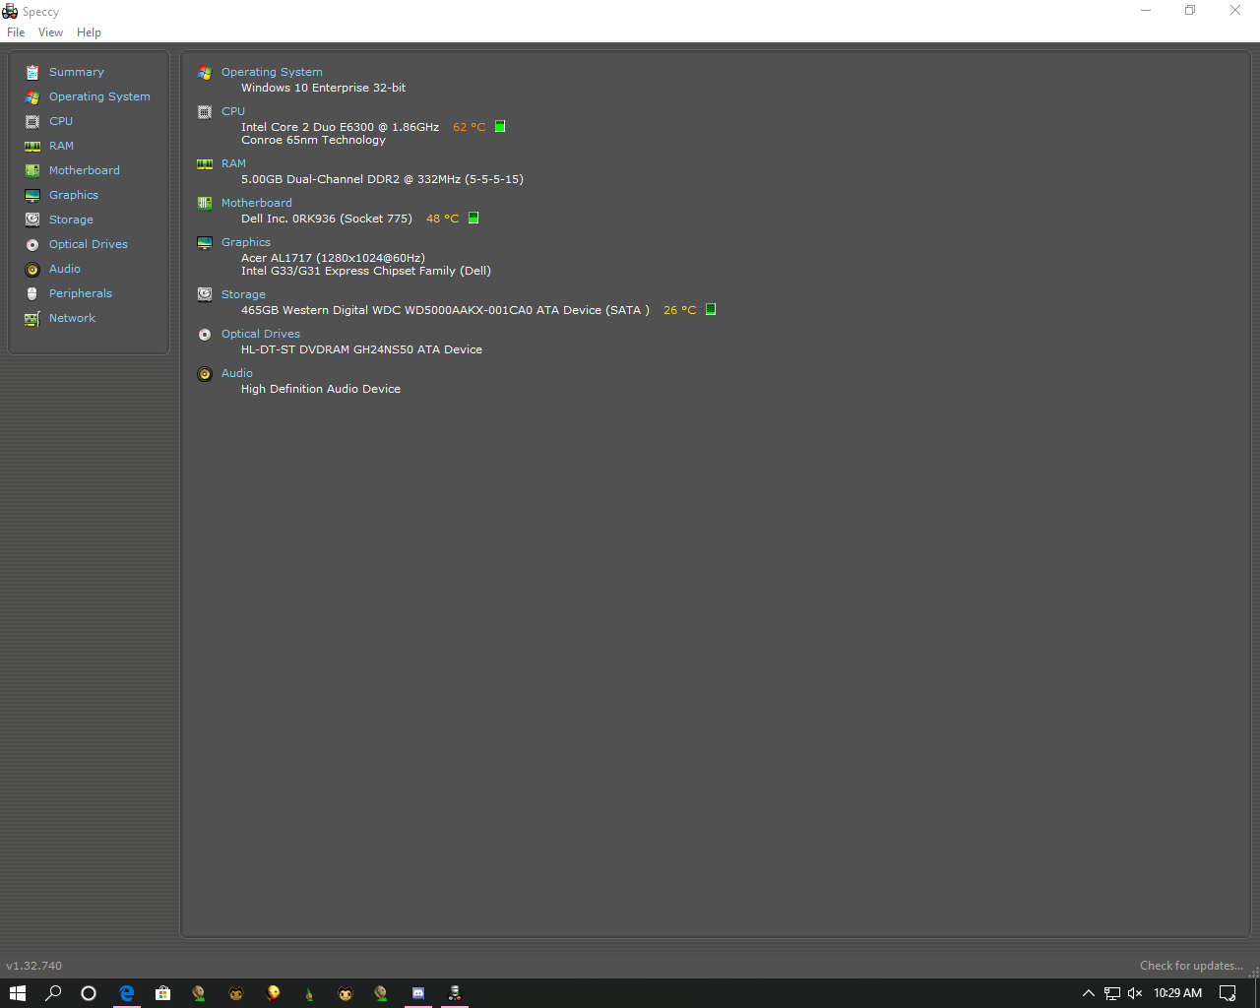The image size is (1260, 1008).
Task: Click the v1.32.740 version label
Action: (x=33, y=966)
